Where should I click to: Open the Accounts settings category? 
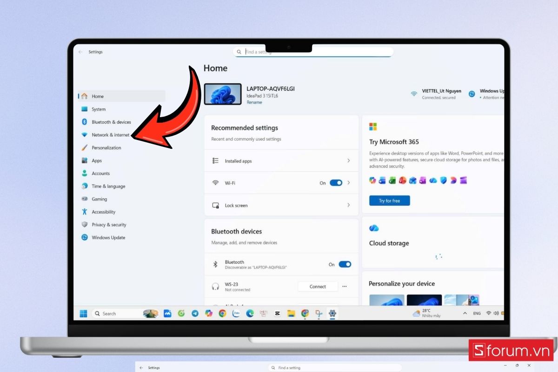click(x=100, y=173)
